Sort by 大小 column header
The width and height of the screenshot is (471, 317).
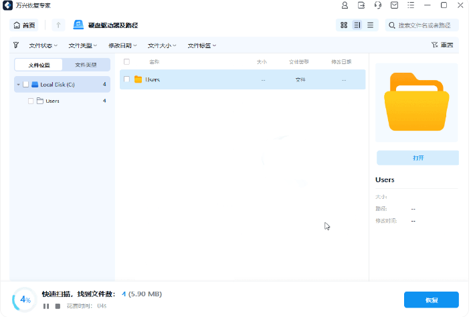point(262,61)
